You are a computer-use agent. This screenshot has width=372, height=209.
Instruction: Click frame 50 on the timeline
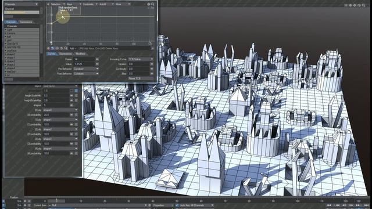click(177, 201)
